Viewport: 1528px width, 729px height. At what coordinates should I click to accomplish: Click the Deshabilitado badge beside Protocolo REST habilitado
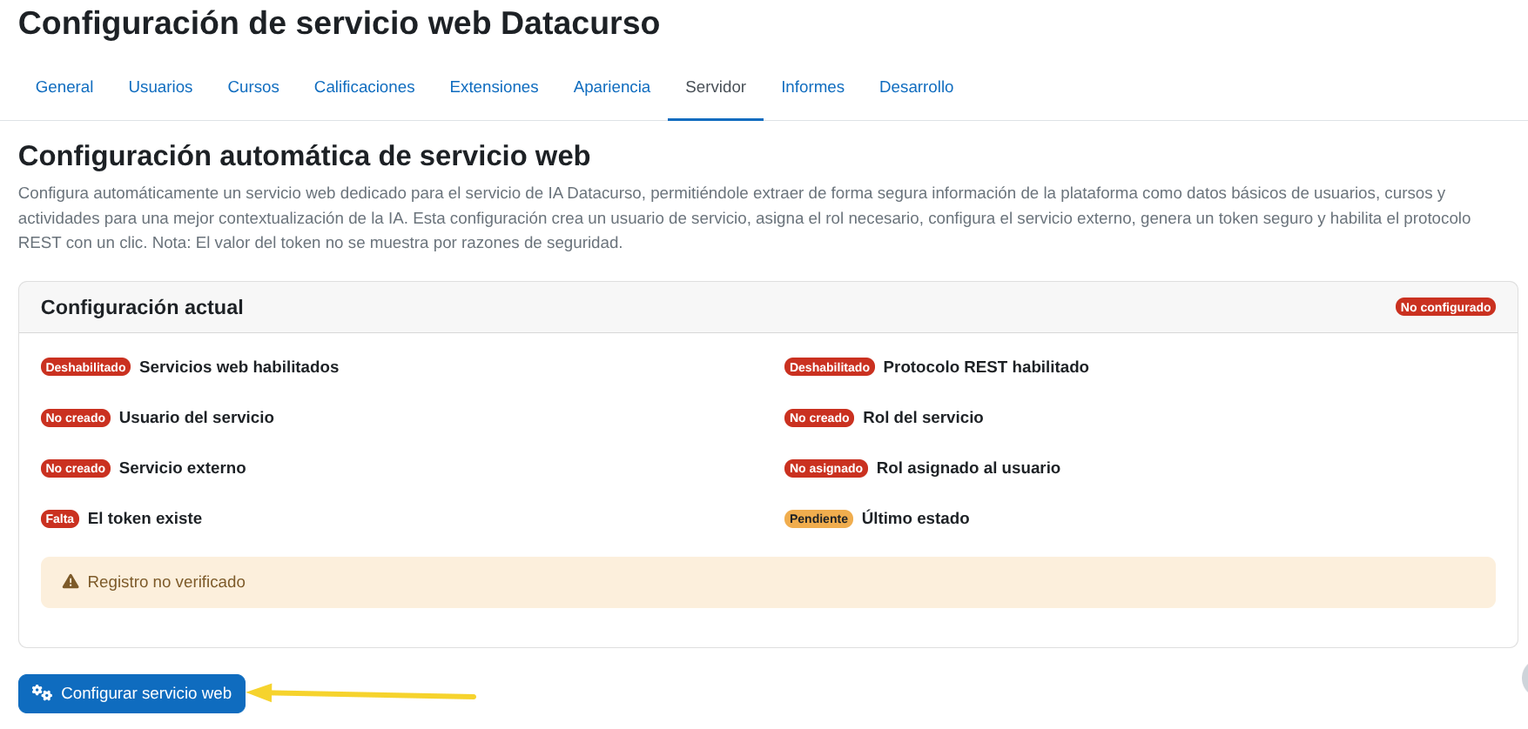pos(829,367)
